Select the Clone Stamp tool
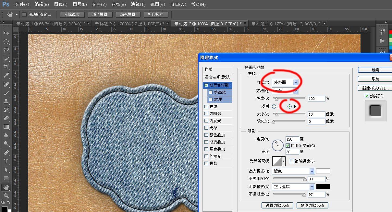The width and height of the screenshot is (392, 212). (6, 101)
